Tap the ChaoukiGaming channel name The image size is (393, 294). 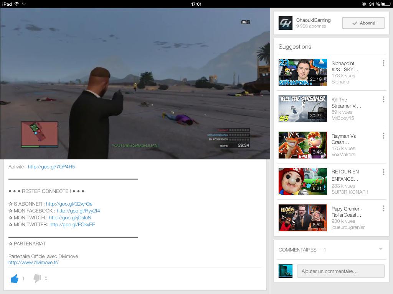[x=313, y=20]
